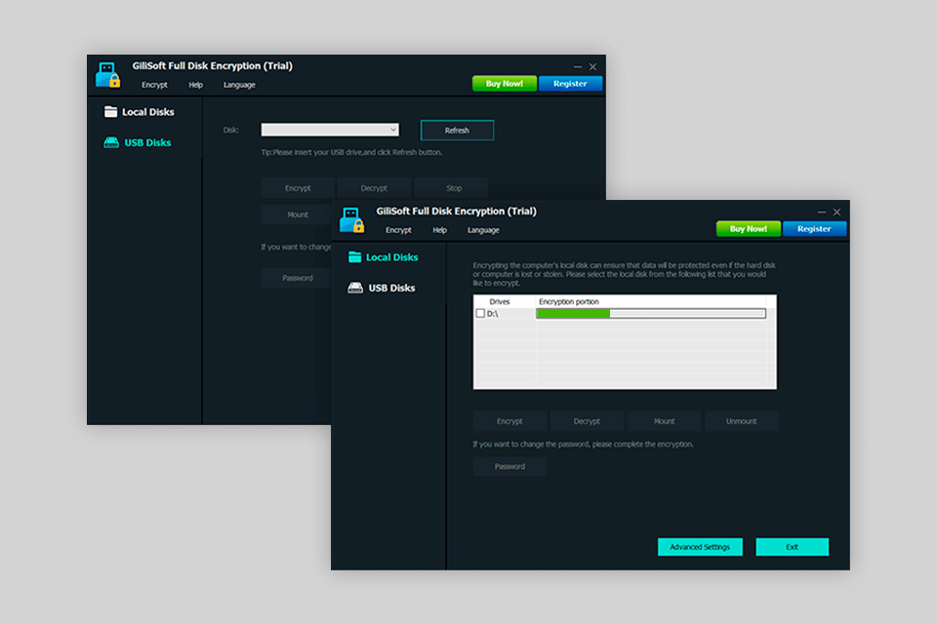
Task: Expand the empty Disk combo box arrow
Action: click(393, 129)
